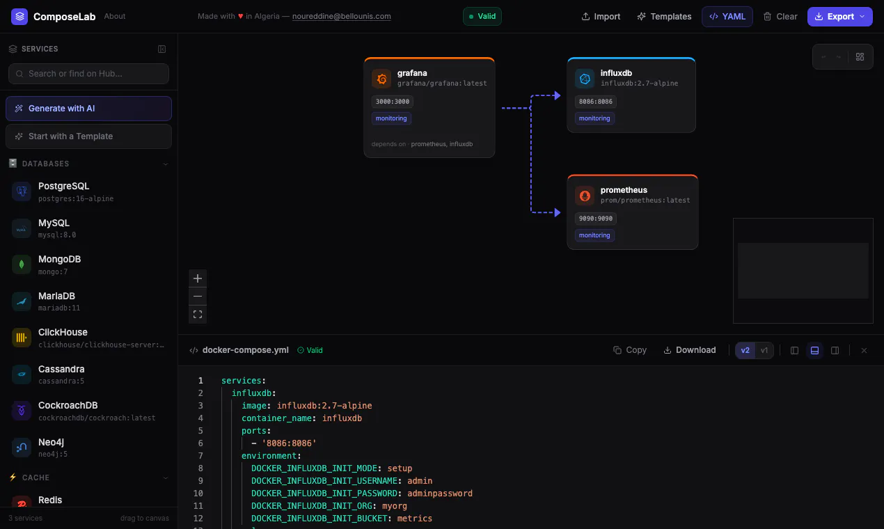
Task: Click the YAML line container_name: influxdb
Action: tap(301, 418)
